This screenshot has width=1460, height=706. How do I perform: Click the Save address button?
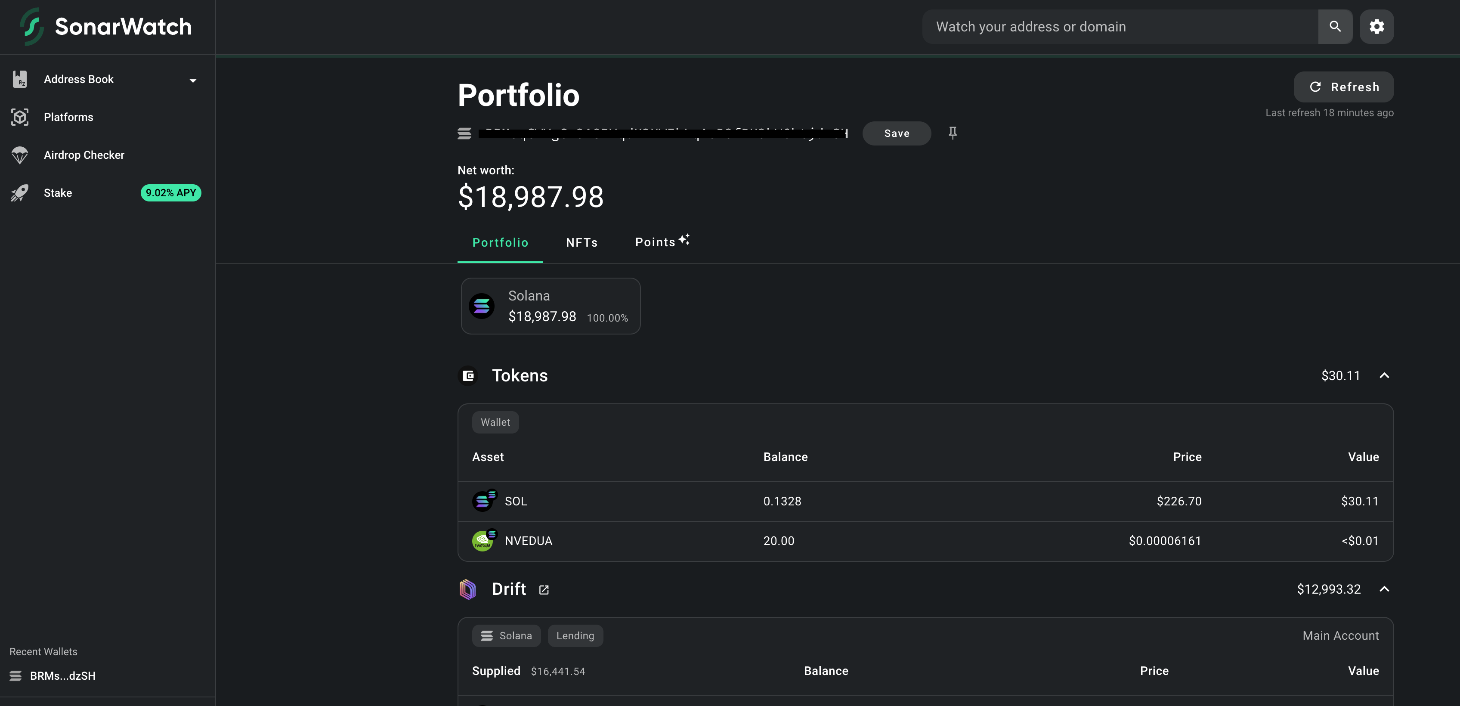896,133
